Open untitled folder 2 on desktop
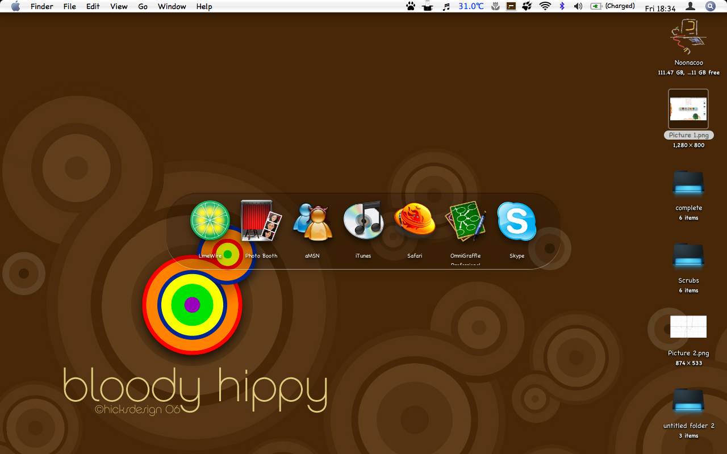This screenshot has height=454, width=727. [x=688, y=401]
